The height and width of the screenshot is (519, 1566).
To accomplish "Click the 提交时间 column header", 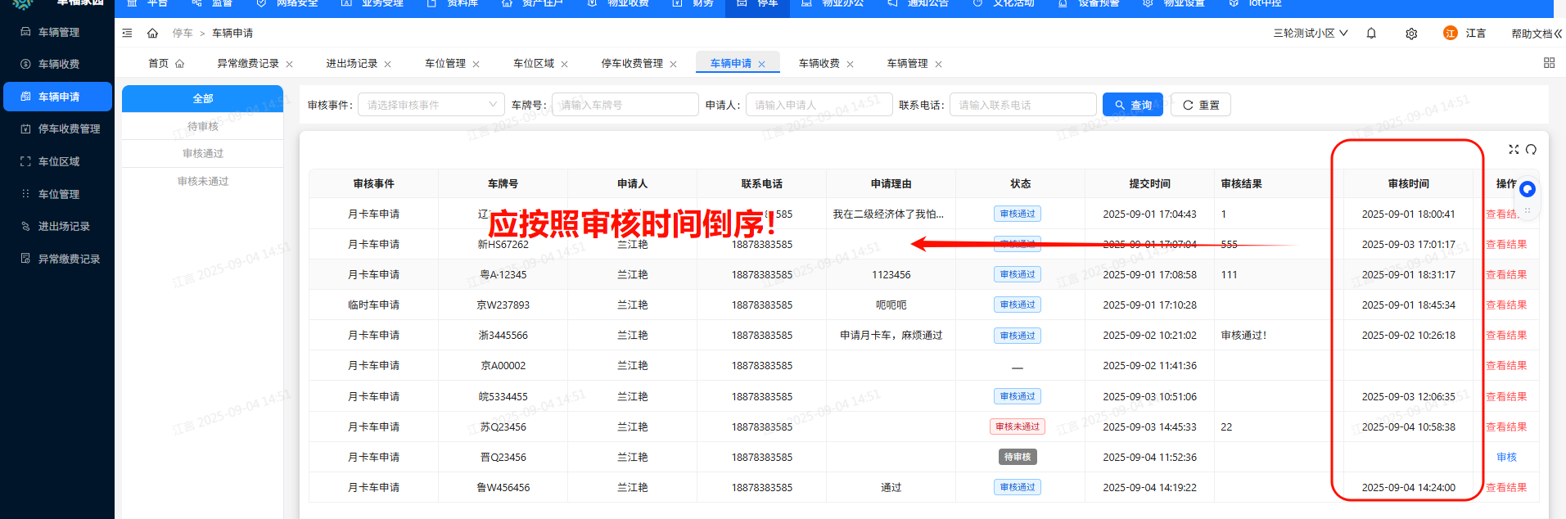I will tap(1149, 183).
